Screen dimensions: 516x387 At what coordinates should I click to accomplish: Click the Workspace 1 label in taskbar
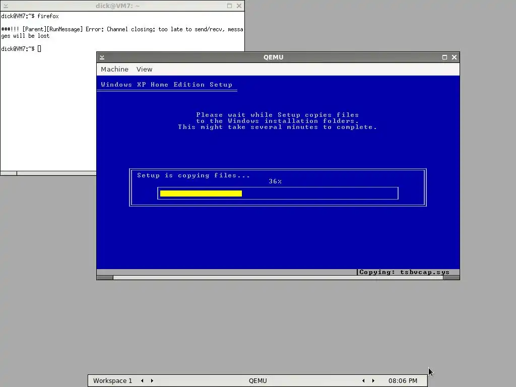tap(112, 381)
